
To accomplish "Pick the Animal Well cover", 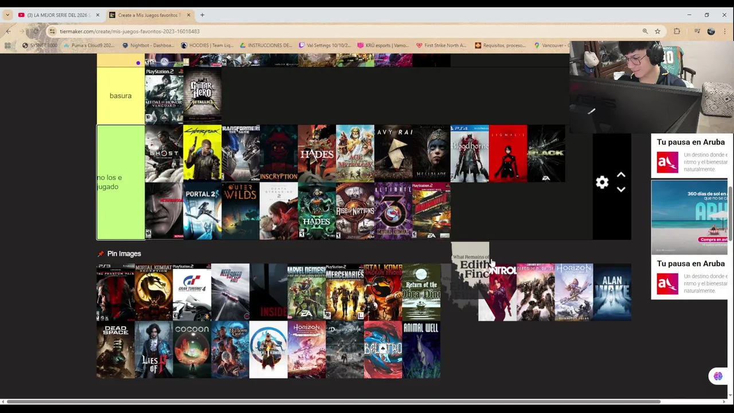I will 421,350.
